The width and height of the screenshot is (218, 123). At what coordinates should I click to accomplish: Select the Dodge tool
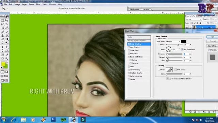point(7,43)
